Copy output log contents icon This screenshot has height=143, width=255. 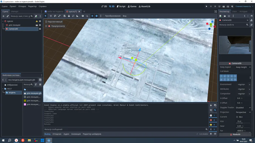215,105
